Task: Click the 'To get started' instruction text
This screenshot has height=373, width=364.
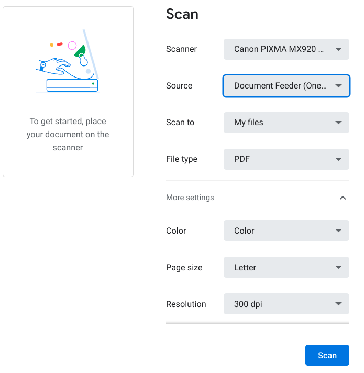Action: tap(68, 135)
